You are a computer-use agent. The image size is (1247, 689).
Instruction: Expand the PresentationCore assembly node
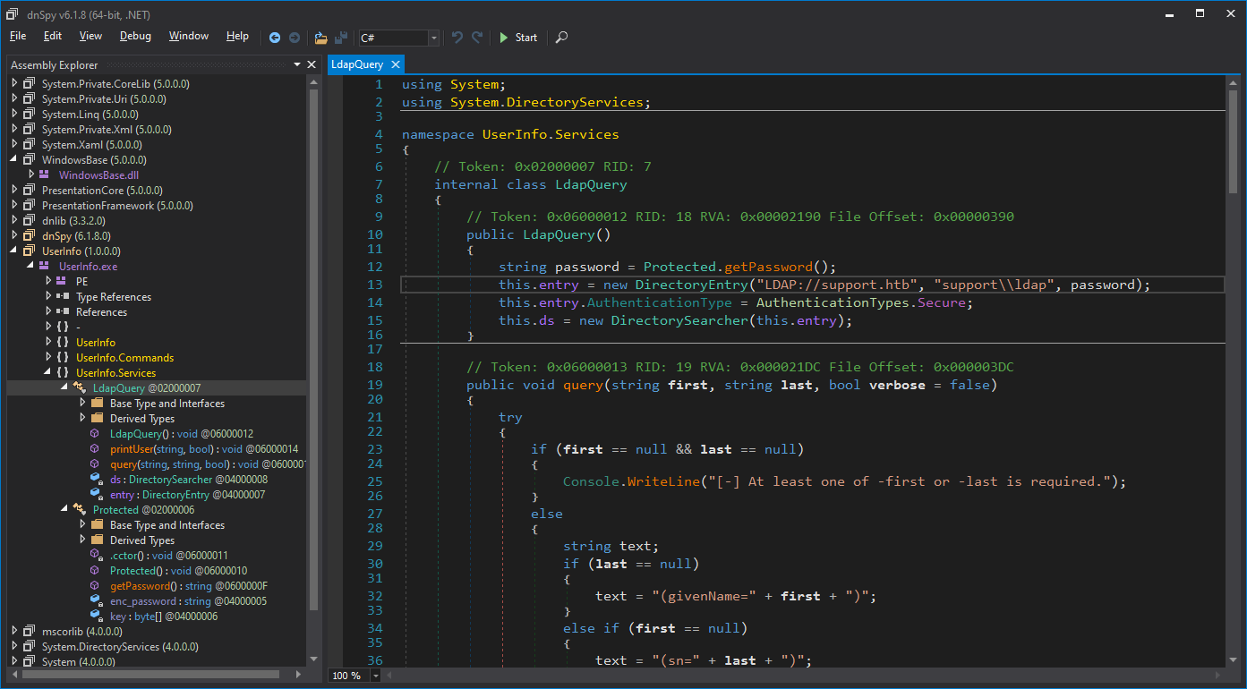click(14, 190)
